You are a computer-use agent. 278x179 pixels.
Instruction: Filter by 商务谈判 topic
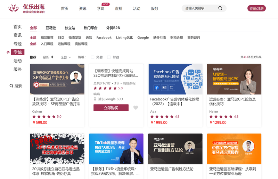194,38
